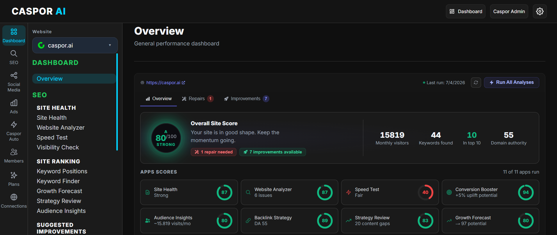Click the 7 improvements available badge
Image resolution: width=557 pixels, height=235 pixels.
273,152
